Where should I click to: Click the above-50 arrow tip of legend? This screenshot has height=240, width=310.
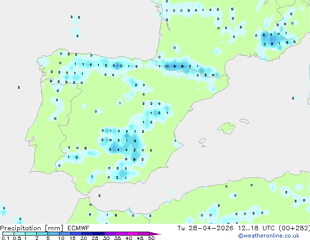pyautogui.click(x=155, y=234)
